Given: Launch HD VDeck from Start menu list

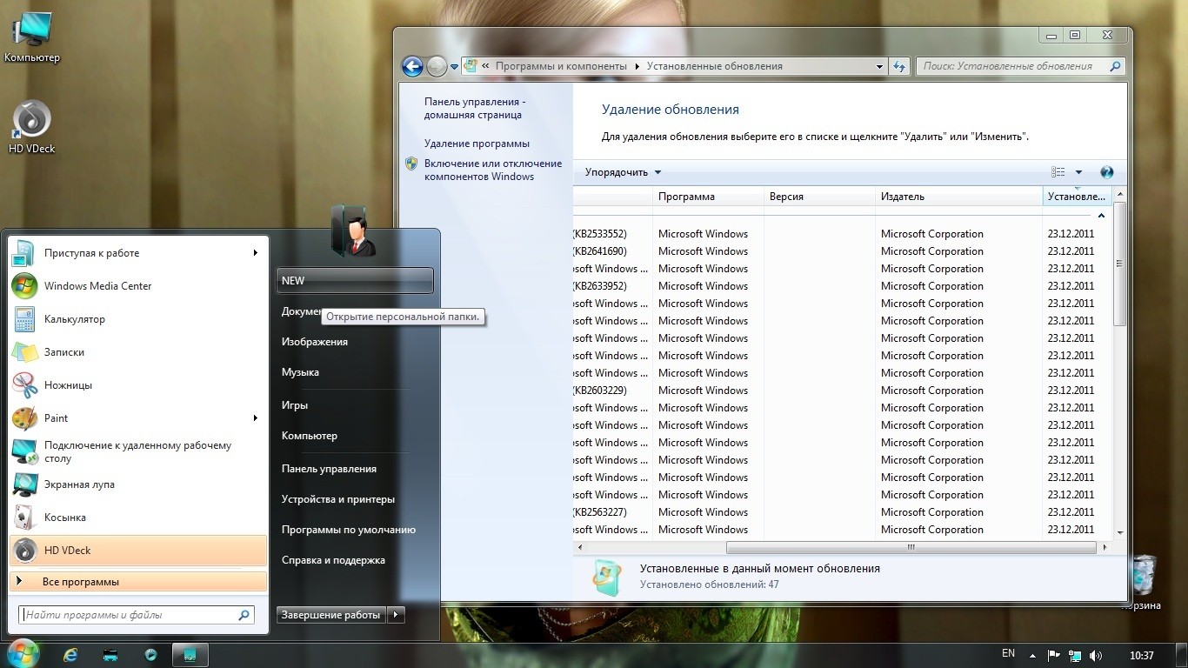Looking at the screenshot, I should click(137, 551).
